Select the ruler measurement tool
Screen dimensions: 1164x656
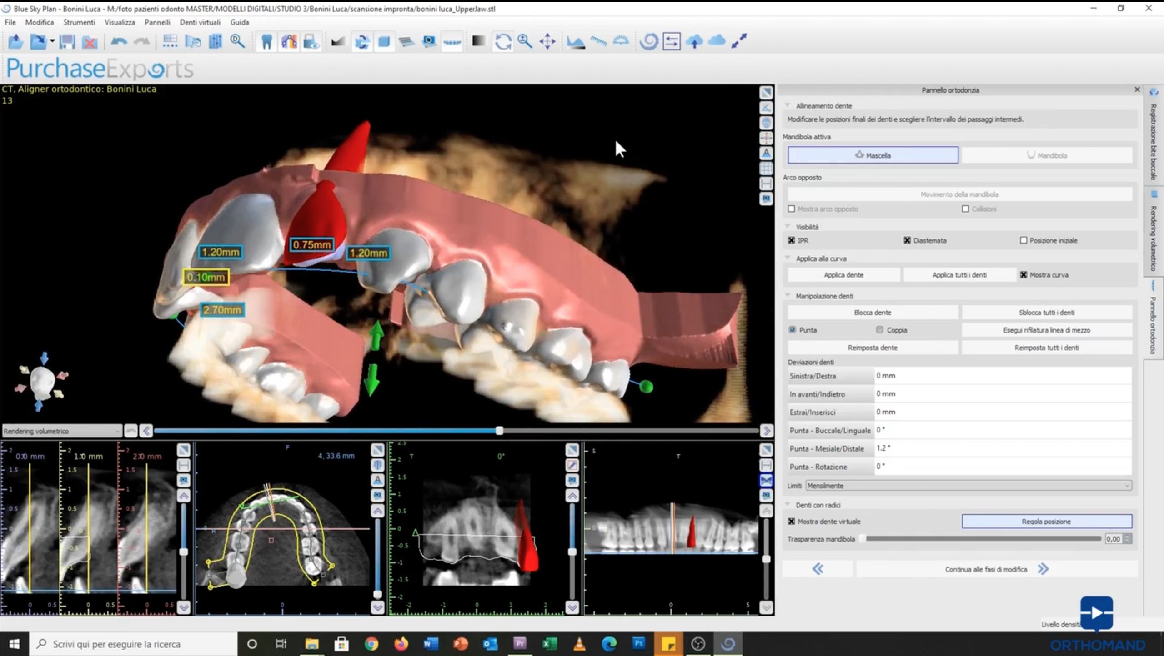598,42
